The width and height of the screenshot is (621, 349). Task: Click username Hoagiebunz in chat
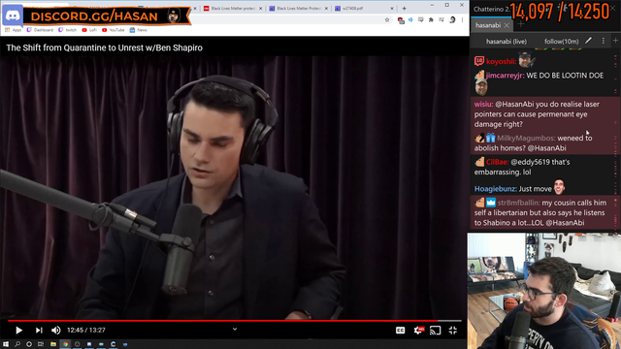(496, 189)
